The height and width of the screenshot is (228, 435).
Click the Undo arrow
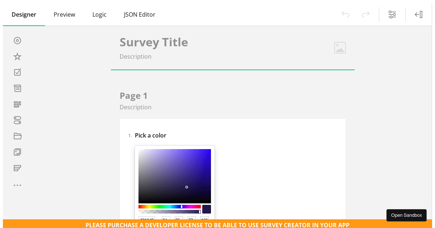coord(345,14)
